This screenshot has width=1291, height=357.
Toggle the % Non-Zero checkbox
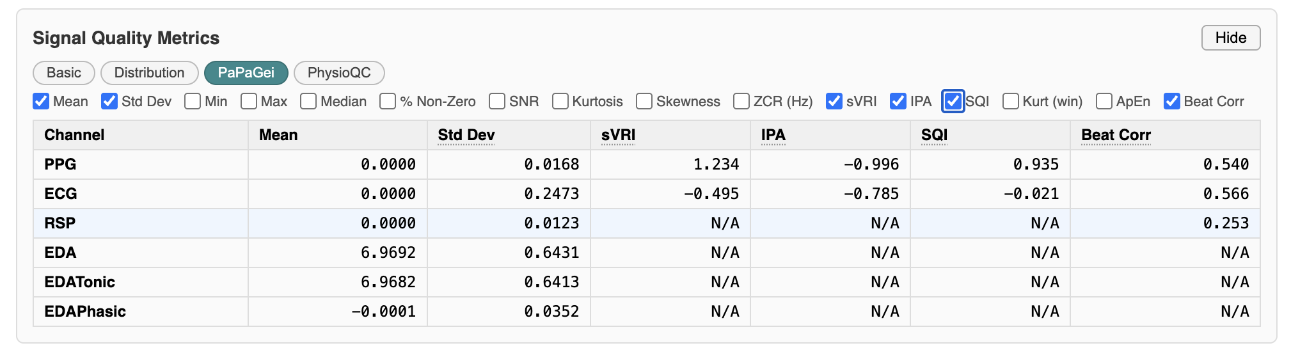click(388, 101)
